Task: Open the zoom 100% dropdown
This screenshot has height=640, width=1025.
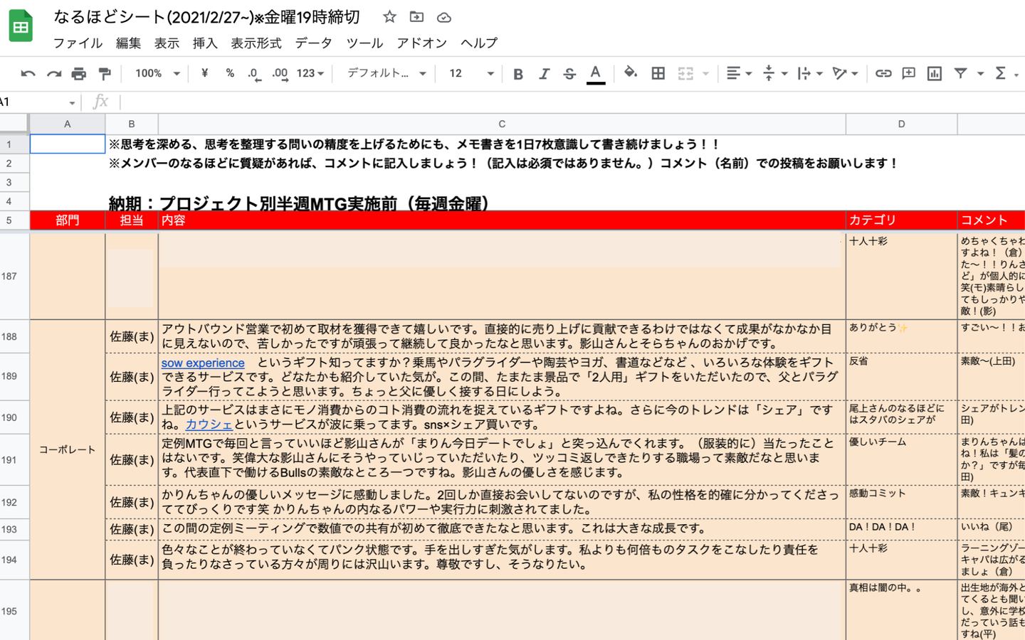Action: (x=157, y=73)
